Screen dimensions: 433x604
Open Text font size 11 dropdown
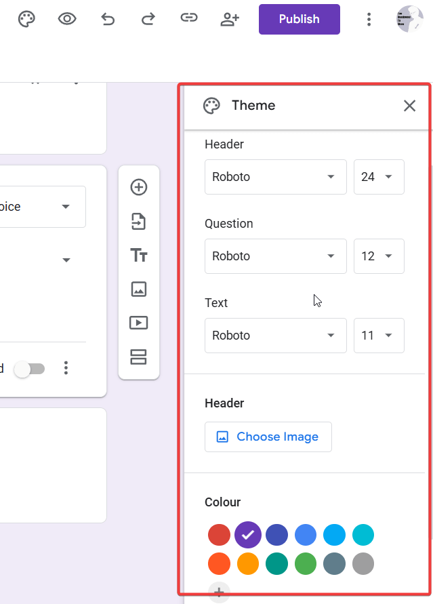pyautogui.click(x=378, y=336)
